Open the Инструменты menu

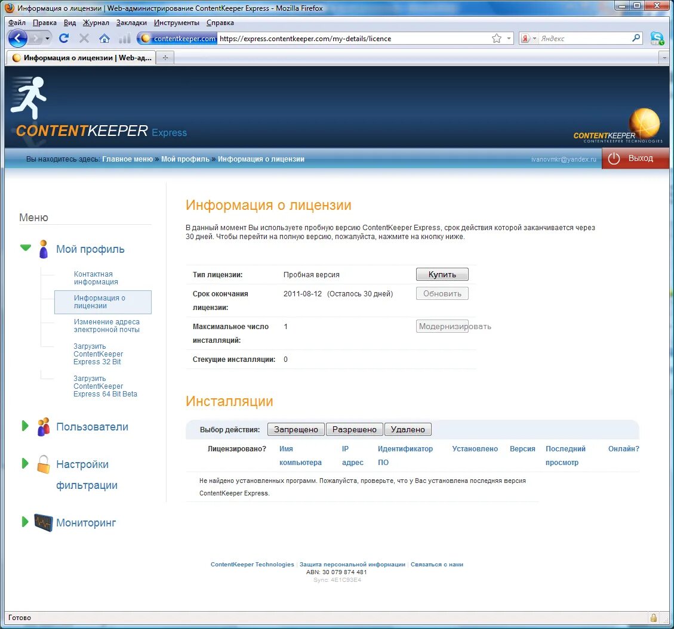pyautogui.click(x=177, y=23)
